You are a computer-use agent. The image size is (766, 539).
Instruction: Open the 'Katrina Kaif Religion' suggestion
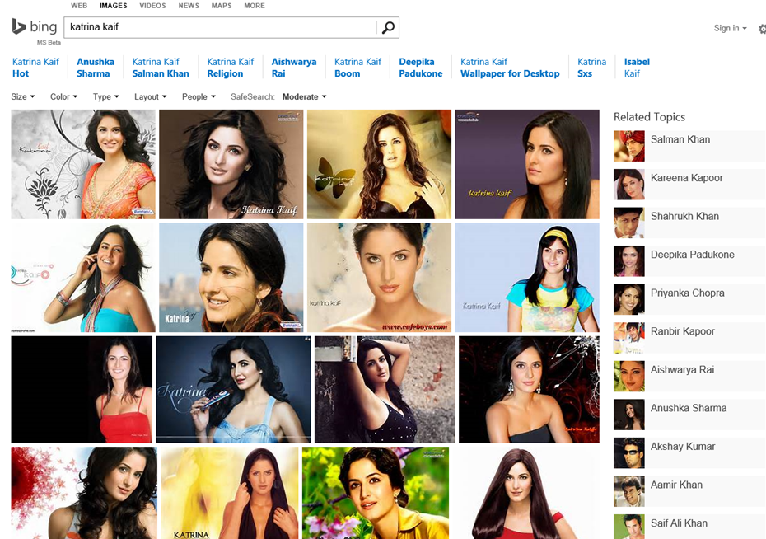click(231, 68)
